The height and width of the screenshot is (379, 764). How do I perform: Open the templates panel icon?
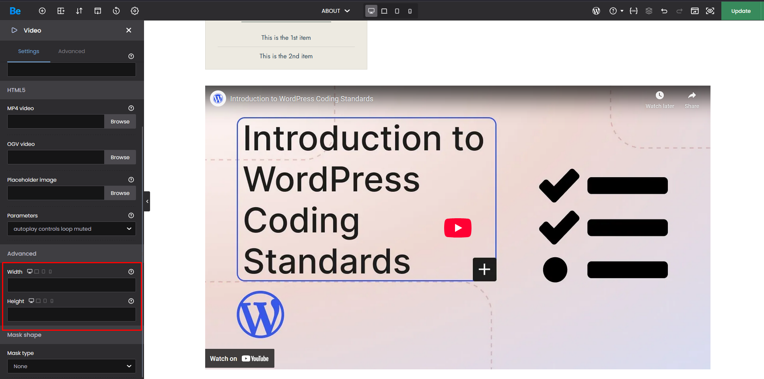coord(98,11)
